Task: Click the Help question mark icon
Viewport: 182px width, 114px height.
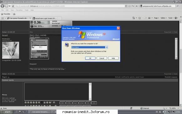Action: (x=176, y=18)
